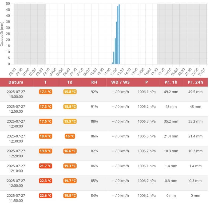Sort by the T temperature column header

point(45,82)
